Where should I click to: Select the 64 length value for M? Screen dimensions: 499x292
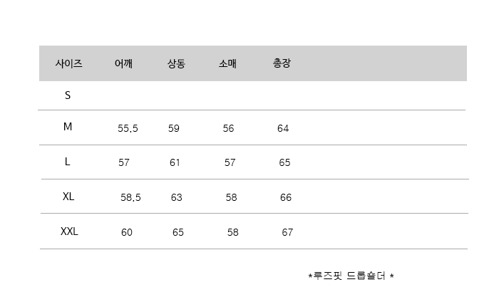[283, 129]
